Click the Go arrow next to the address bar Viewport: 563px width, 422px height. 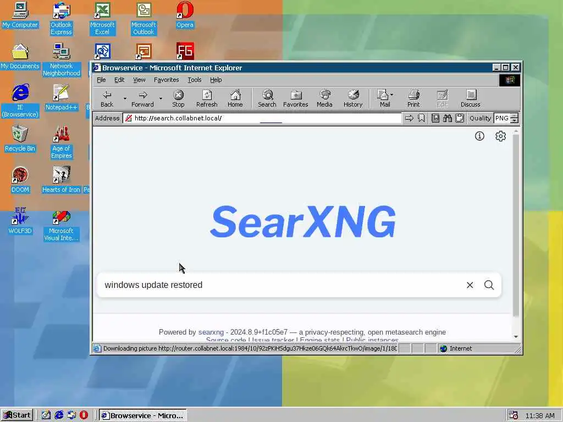[x=409, y=118]
